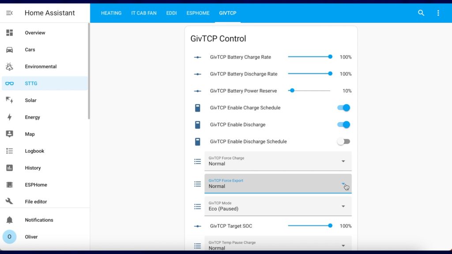
Task: Click the Cars car icon
Action: [x=10, y=50]
